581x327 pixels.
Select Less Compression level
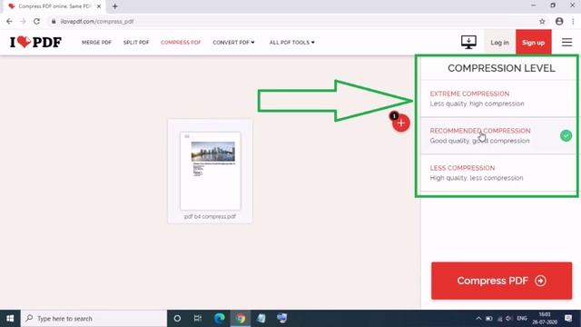pyautogui.click(x=498, y=173)
